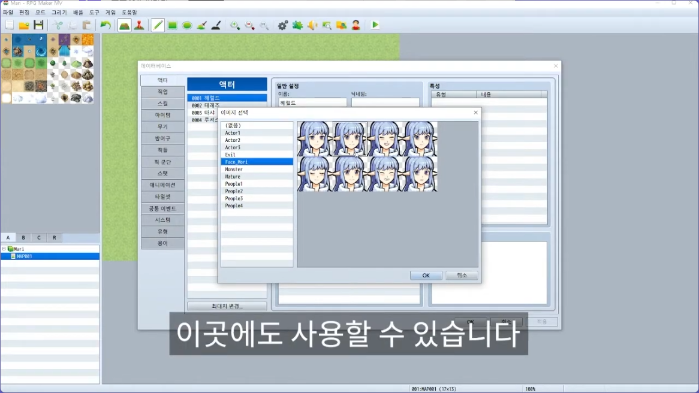Screen dimensions: 699x393
Task: Collapse the Mari project tree node
Action: coord(4,249)
